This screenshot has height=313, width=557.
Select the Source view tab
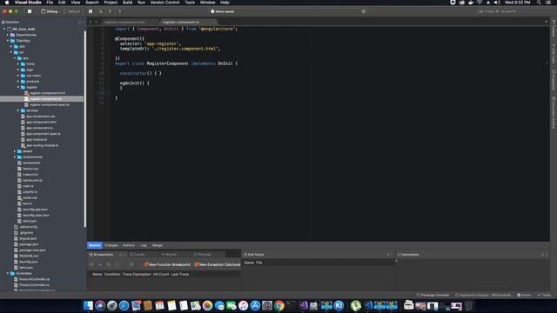95,245
